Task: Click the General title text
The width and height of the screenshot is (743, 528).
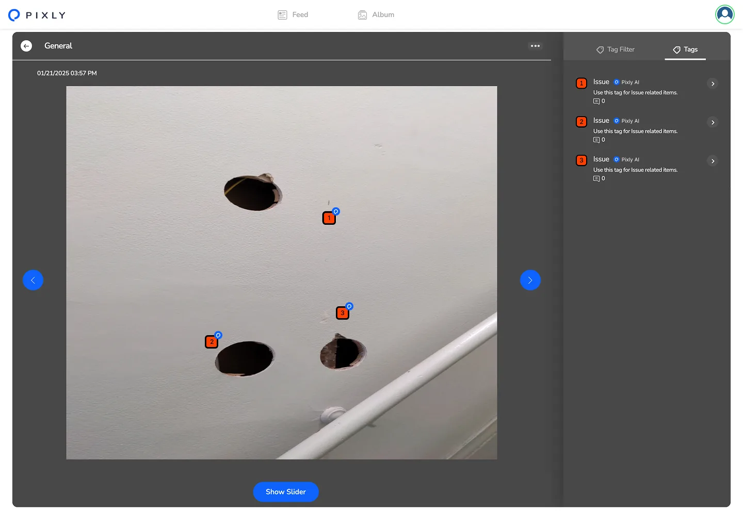Action: [x=58, y=46]
